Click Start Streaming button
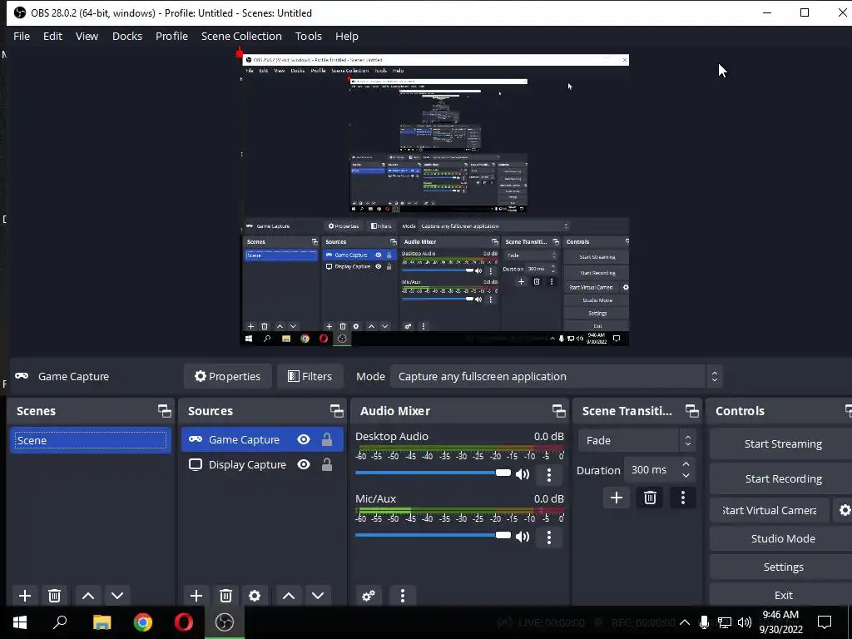Viewport: 852px width, 639px height. [782, 444]
